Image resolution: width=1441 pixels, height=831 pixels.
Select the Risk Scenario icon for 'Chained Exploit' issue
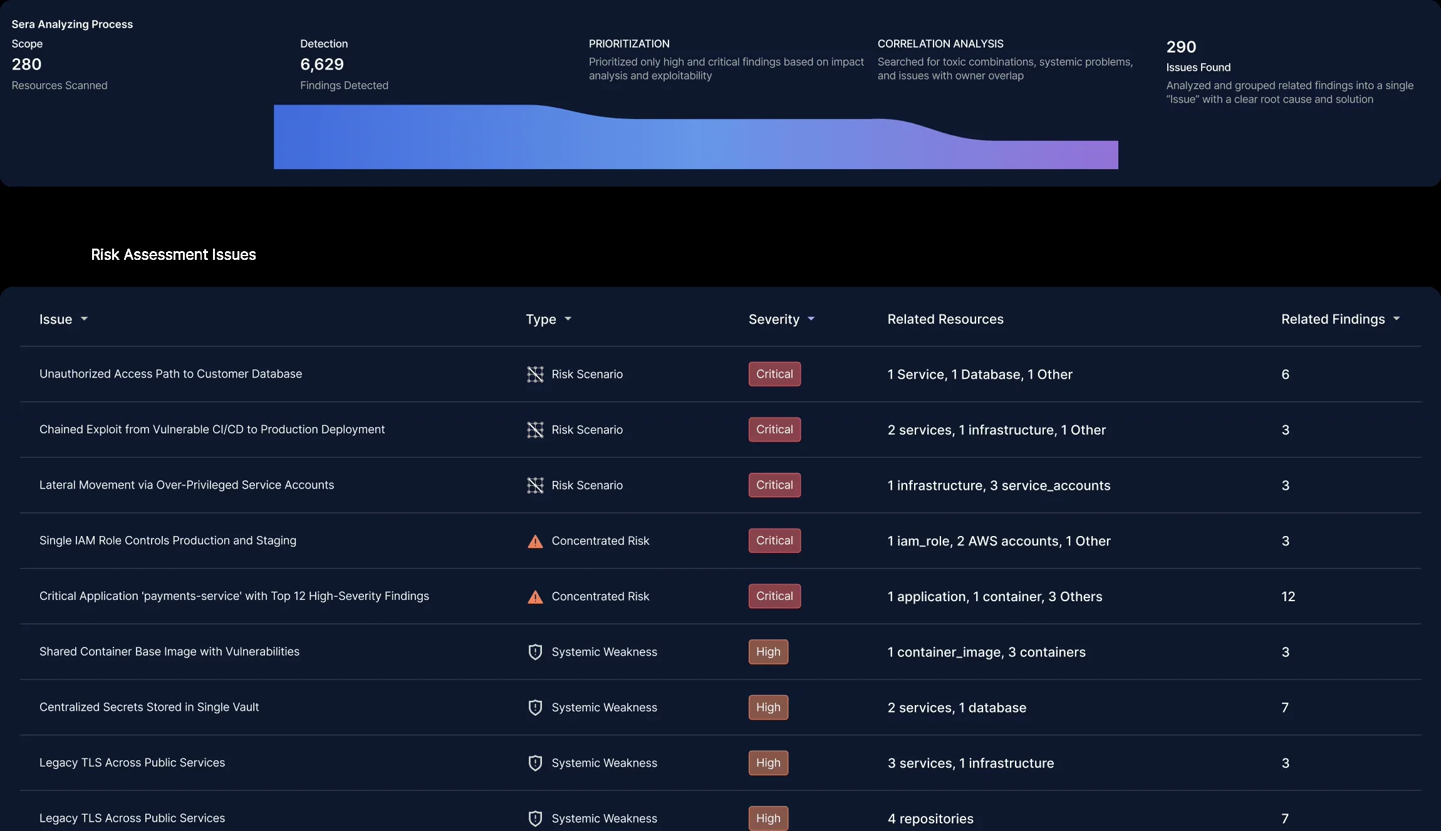click(535, 430)
